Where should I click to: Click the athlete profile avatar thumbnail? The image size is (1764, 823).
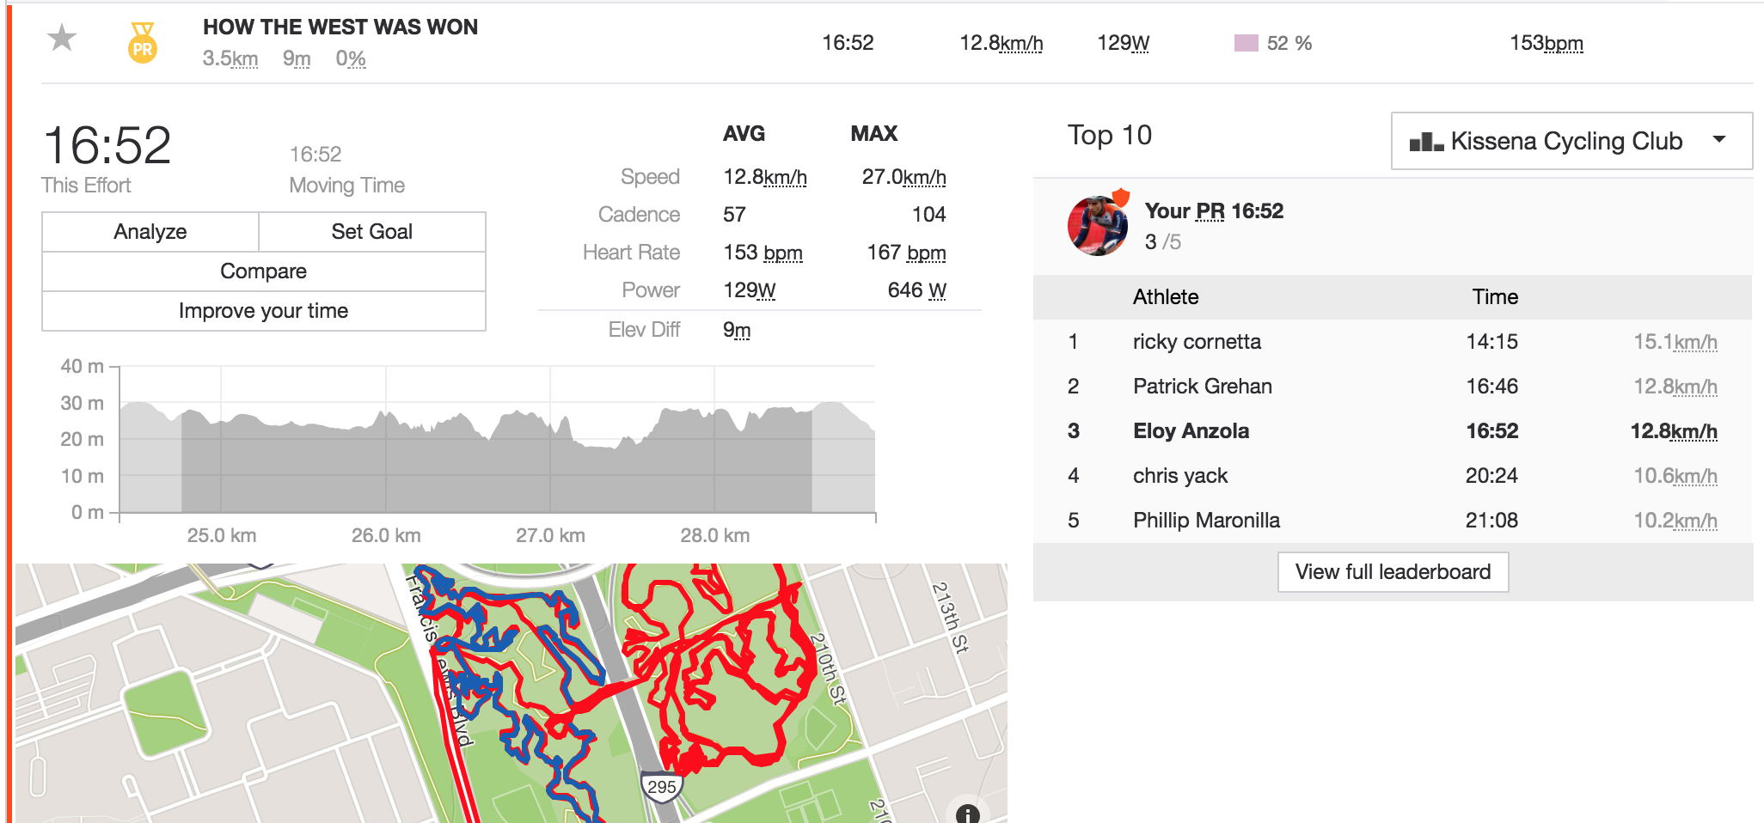coord(1098,224)
